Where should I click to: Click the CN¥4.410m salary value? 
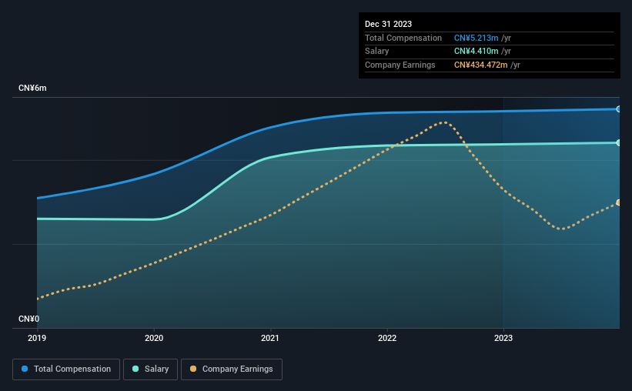click(476, 52)
